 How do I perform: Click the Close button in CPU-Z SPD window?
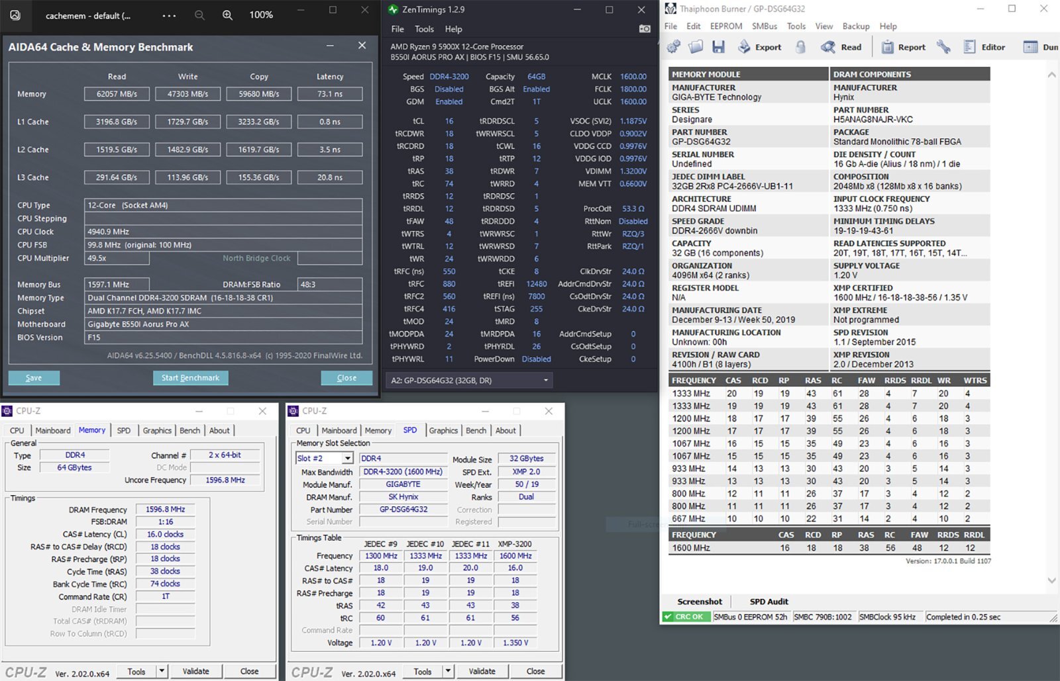click(535, 671)
